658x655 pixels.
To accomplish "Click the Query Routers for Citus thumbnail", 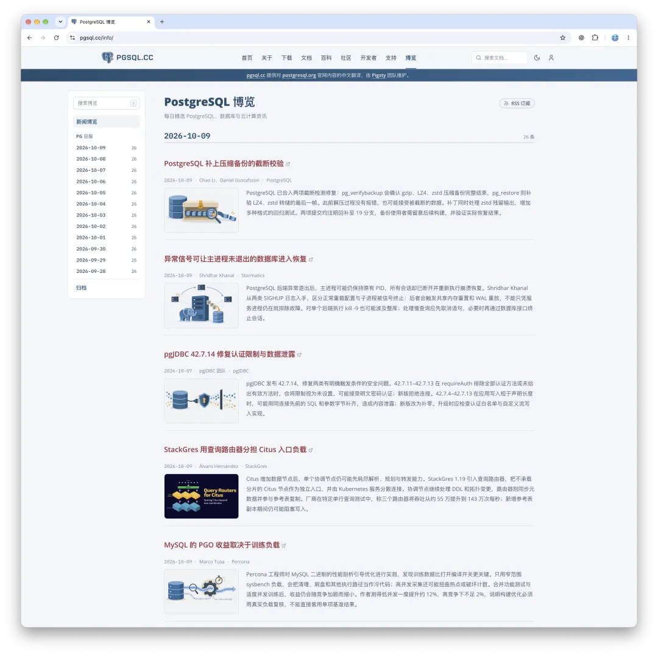I will pyautogui.click(x=202, y=497).
